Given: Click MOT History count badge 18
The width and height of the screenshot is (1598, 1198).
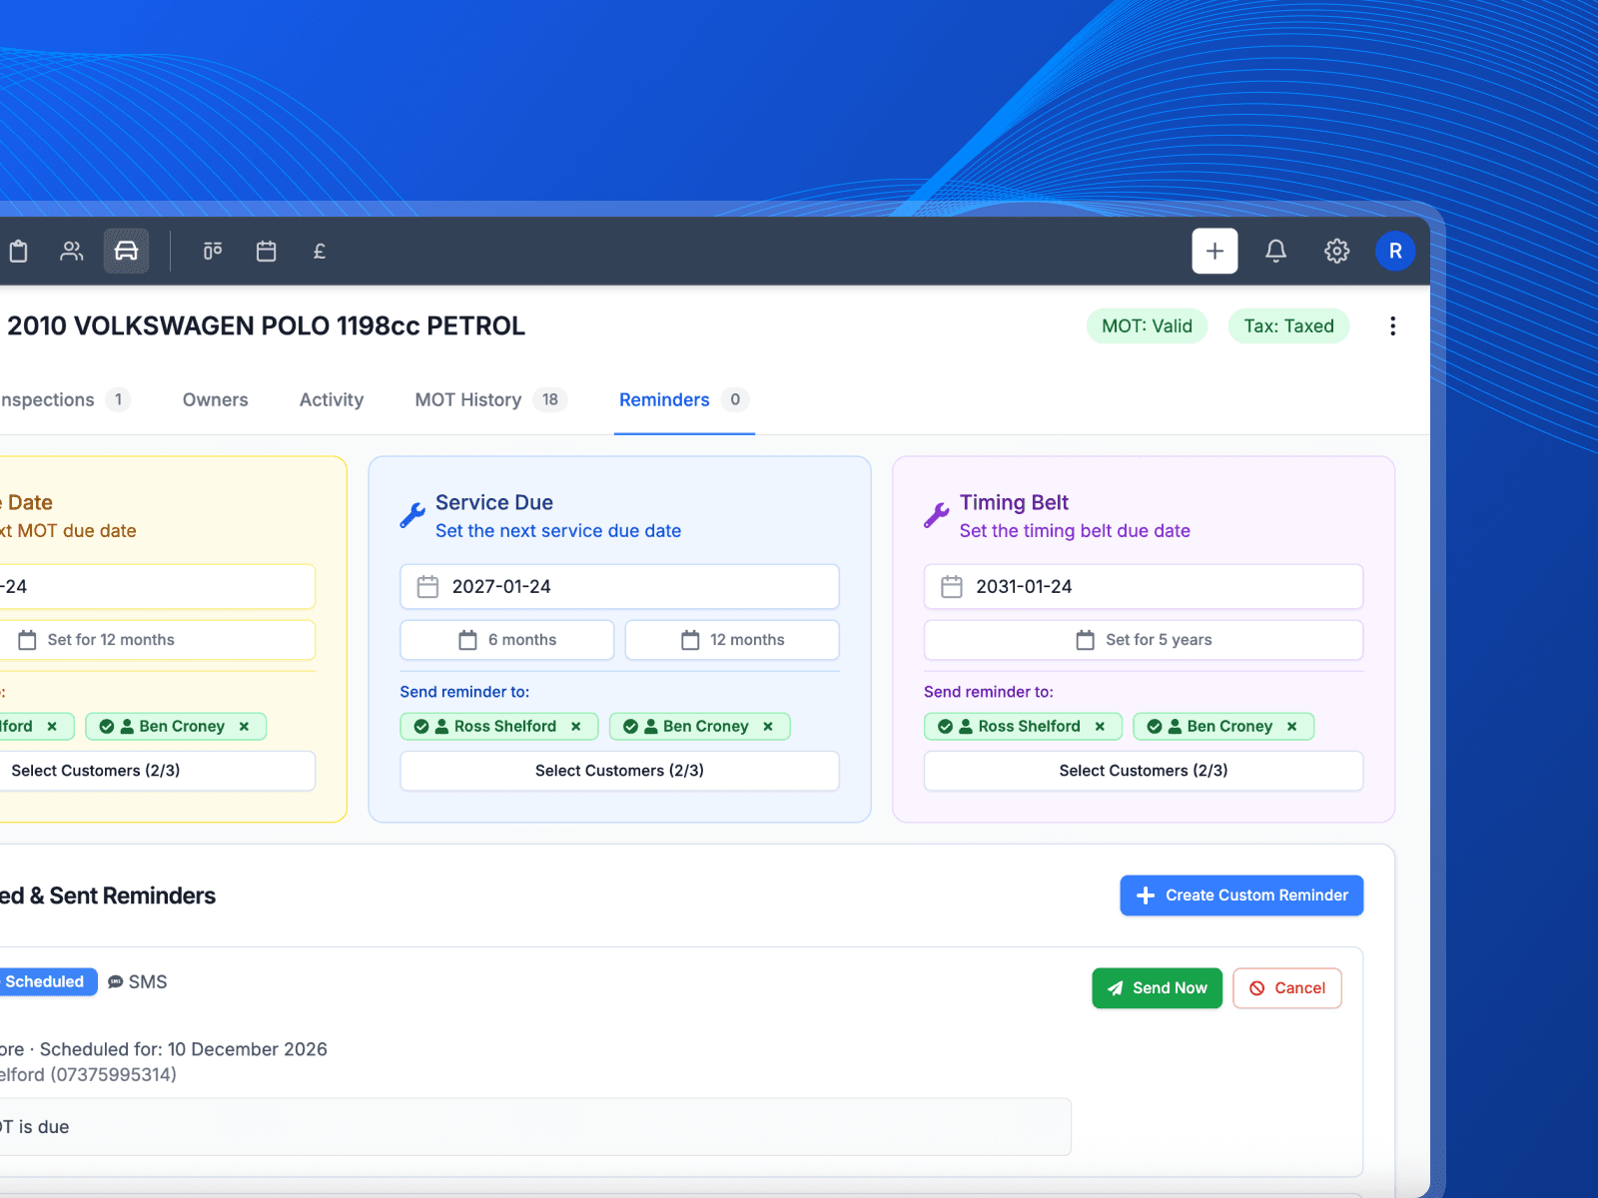Looking at the screenshot, I should coord(550,399).
